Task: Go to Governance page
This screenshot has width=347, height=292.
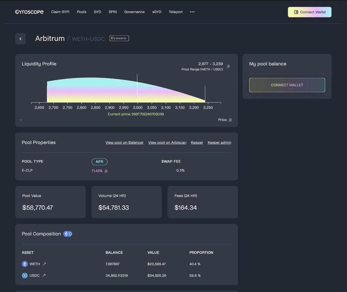Action: pyautogui.click(x=134, y=12)
